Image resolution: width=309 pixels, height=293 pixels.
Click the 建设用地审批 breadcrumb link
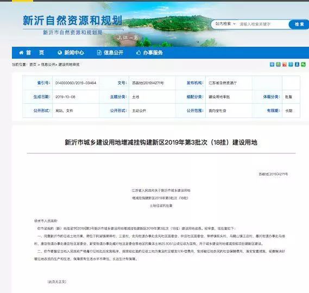69,65
